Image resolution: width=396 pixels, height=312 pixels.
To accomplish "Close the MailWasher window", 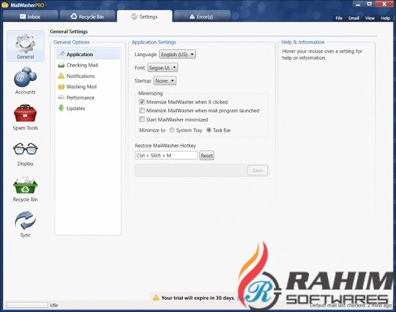I will [384, 4].
